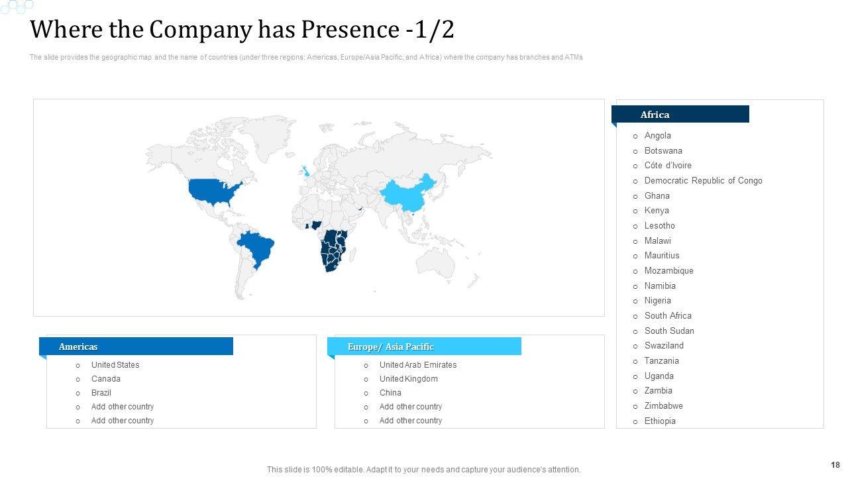The width and height of the screenshot is (848, 477).
Task: Select United States in Americas list
Action: coord(115,365)
